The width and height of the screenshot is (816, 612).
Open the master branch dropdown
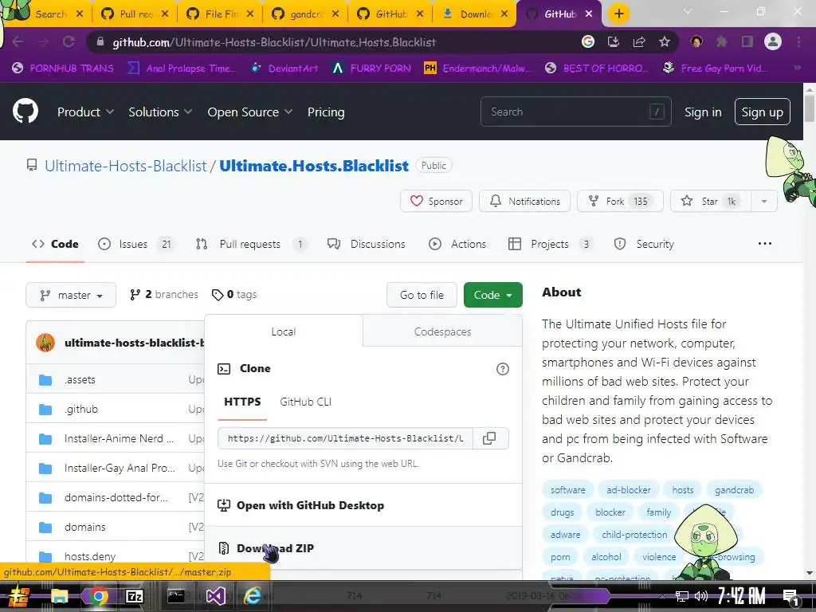[x=71, y=295]
